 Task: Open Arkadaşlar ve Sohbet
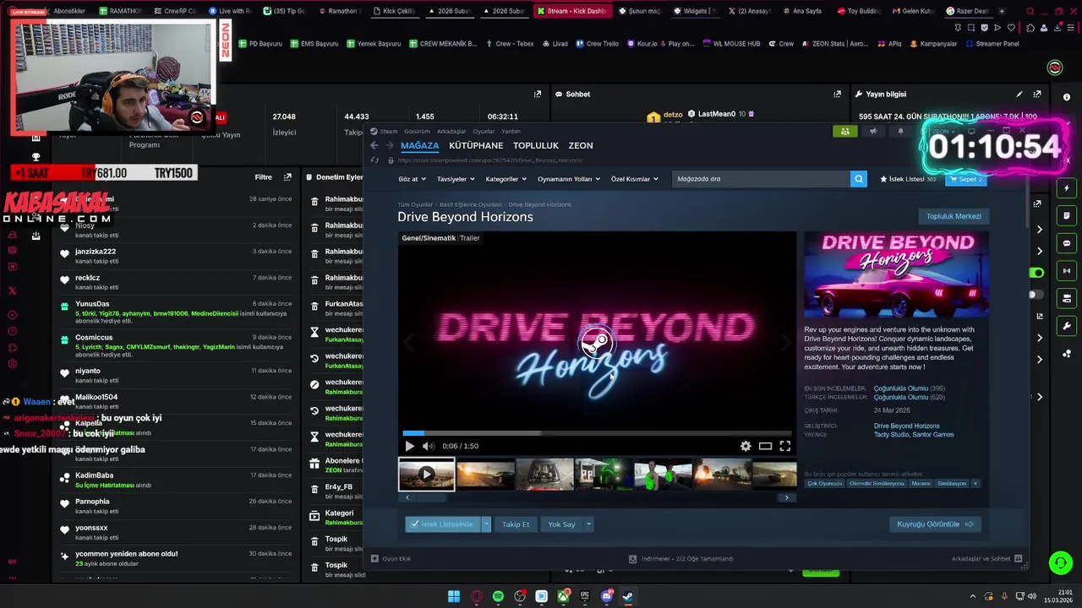coord(986,559)
